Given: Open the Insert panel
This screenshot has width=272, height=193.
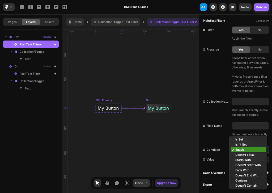Looking at the screenshot, I should [x=22, y=7].
